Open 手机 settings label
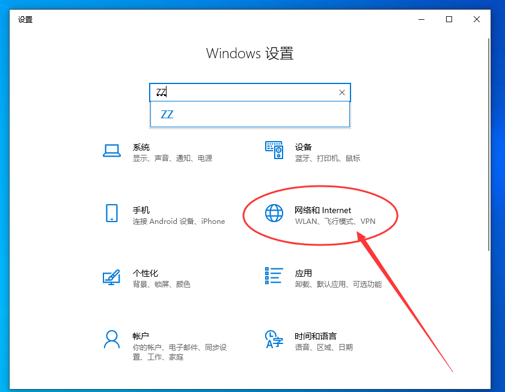505x392 pixels. tap(141, 210)
